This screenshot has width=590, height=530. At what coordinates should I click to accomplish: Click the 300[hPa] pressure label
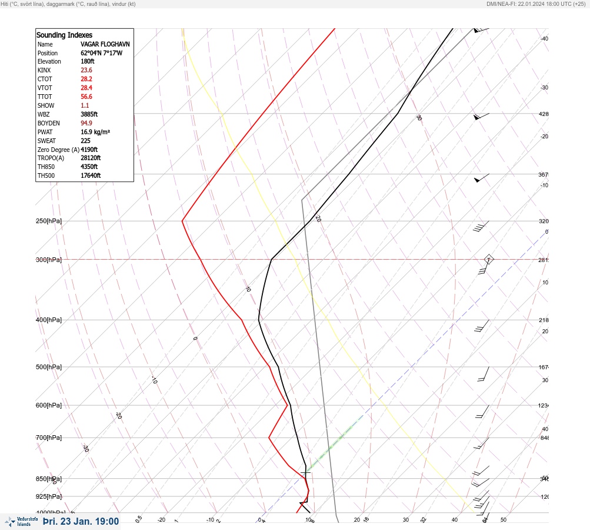click(x=49, y=260)
